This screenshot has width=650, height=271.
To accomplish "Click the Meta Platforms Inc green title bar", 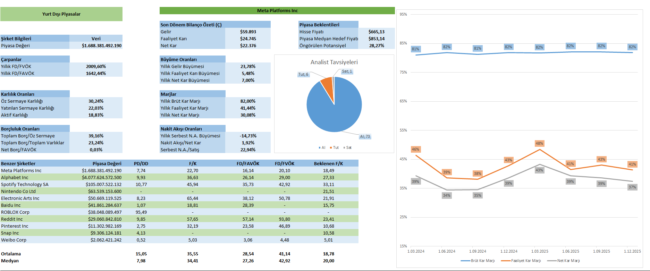I will click(277, 10).
